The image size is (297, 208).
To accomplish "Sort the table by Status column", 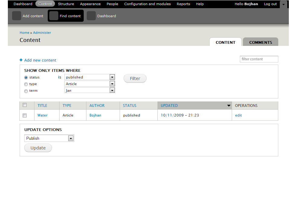I will [130, 106].
